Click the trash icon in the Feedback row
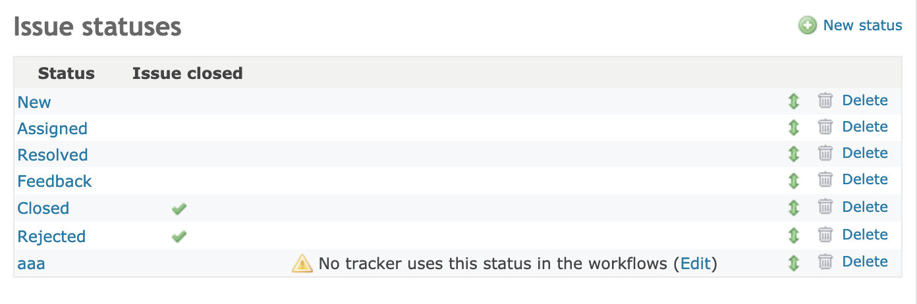Screen dimensions: 917x304 (825, 180)
